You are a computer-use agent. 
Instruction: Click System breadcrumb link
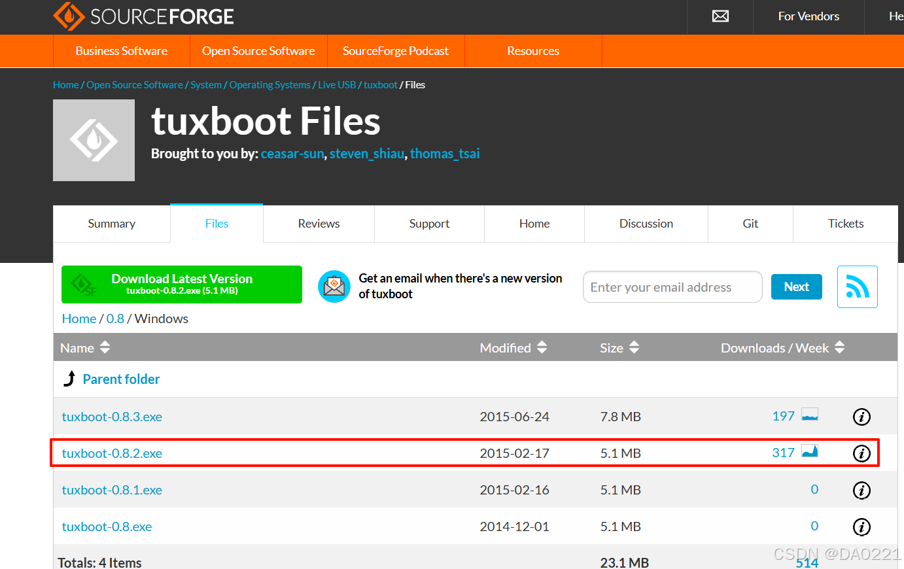coord(206,85)
